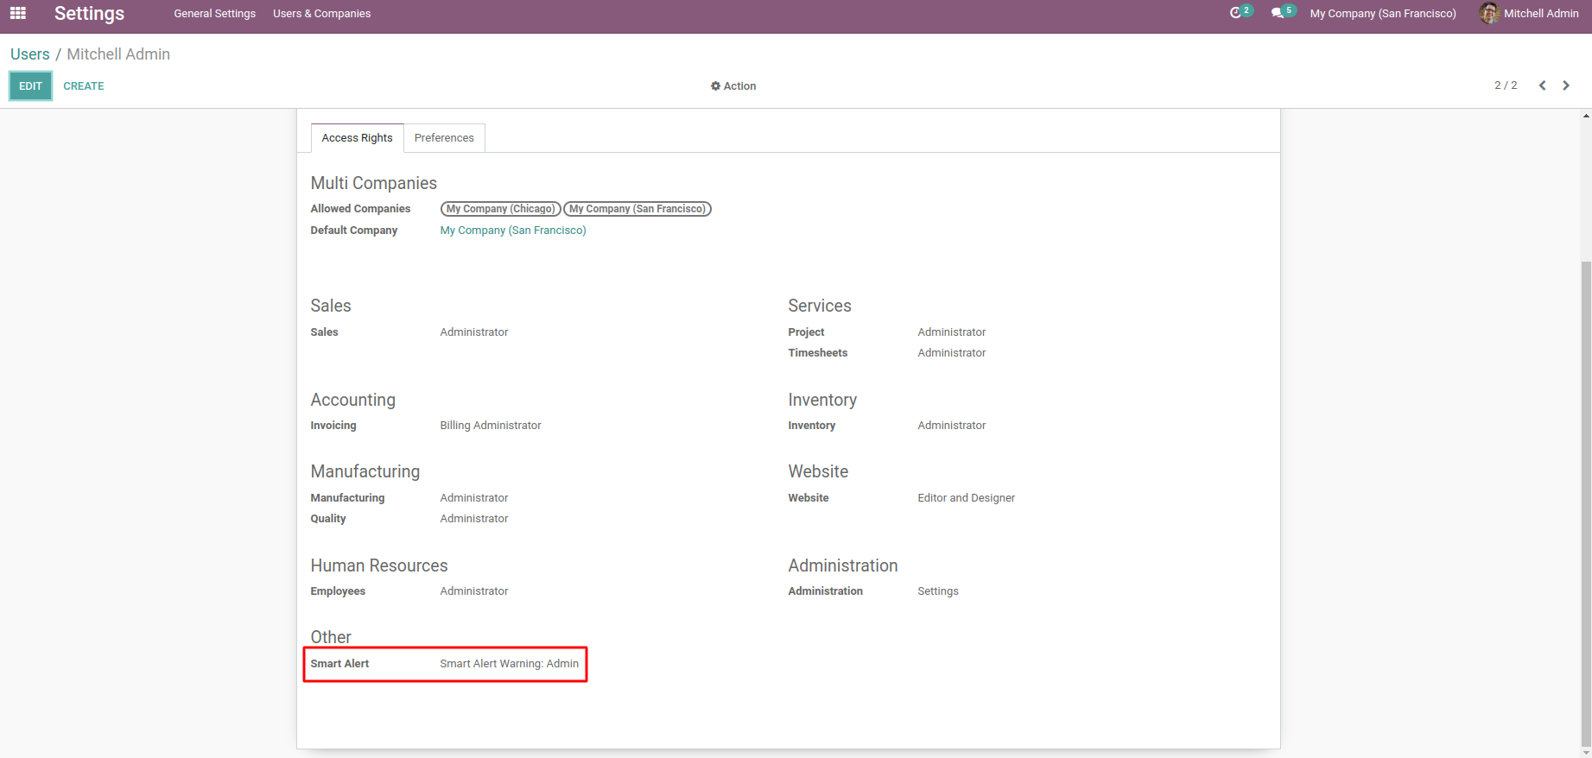Click My Company (San Francisco) allowed tag

coord(637,209)
